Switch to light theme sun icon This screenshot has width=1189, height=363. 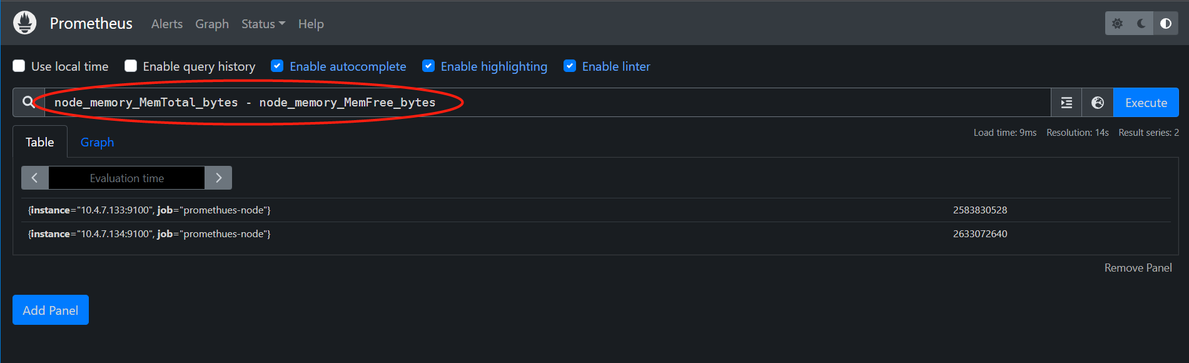[1118, 24]
